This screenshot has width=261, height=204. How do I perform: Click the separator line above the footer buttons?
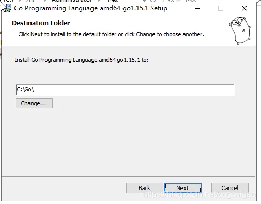128,176
